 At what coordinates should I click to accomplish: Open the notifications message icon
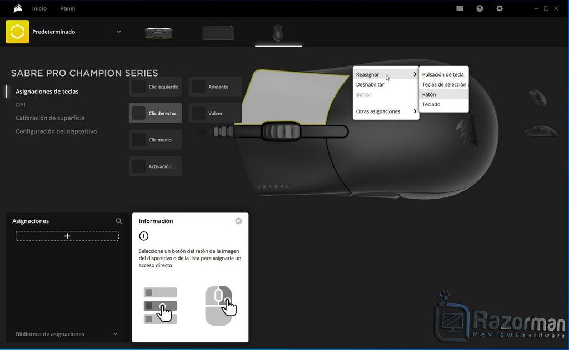click(x=460, y=8)
